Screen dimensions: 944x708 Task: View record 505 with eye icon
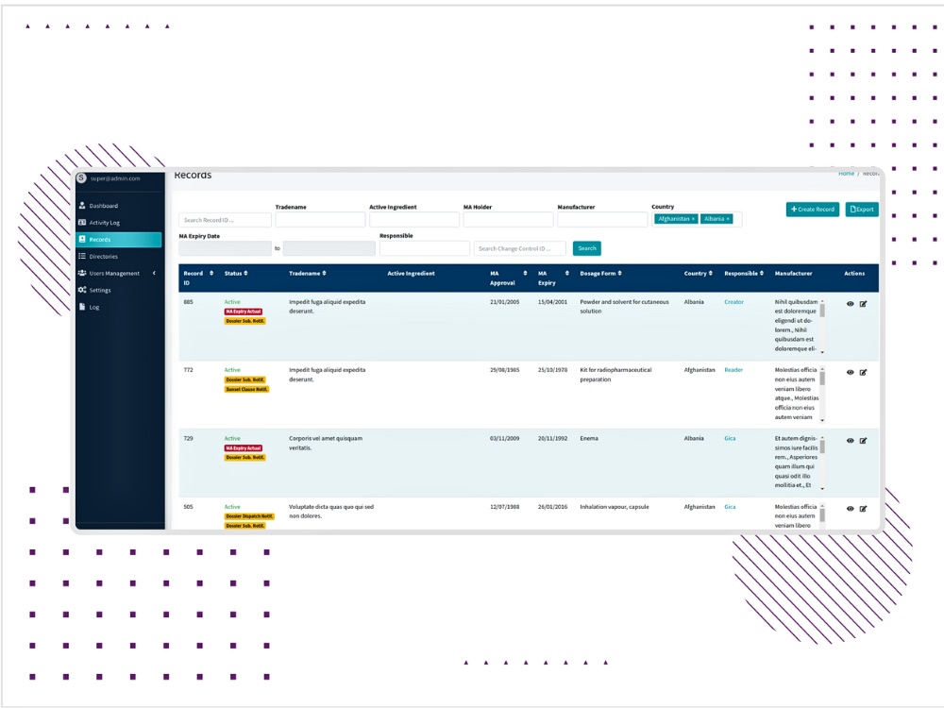coord(851,508)
